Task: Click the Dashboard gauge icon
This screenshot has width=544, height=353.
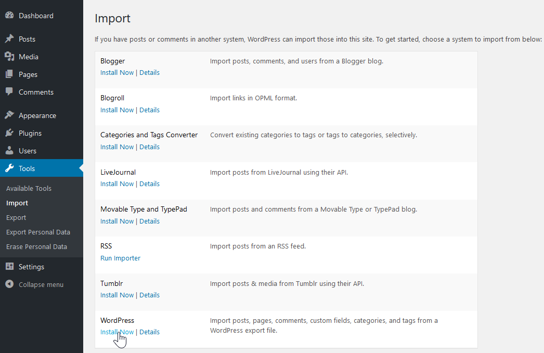Action: [9, 16]
